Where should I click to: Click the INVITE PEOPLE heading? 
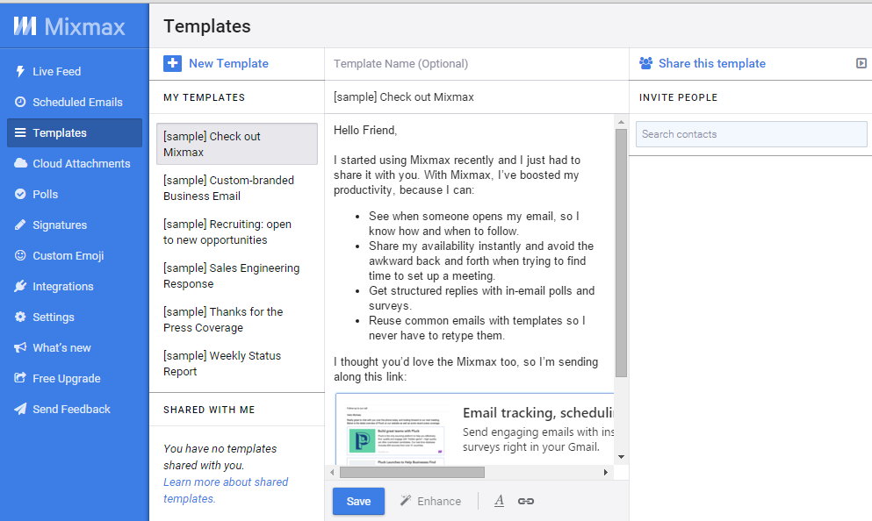pos(679,97)
